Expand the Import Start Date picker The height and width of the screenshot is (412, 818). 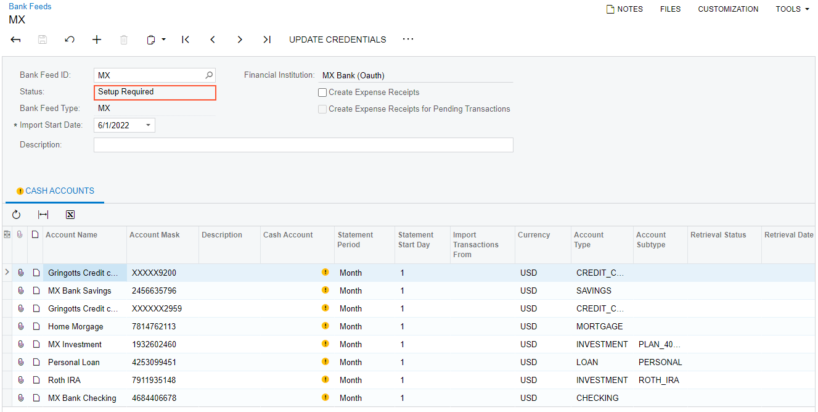click(x=148, y=125)
